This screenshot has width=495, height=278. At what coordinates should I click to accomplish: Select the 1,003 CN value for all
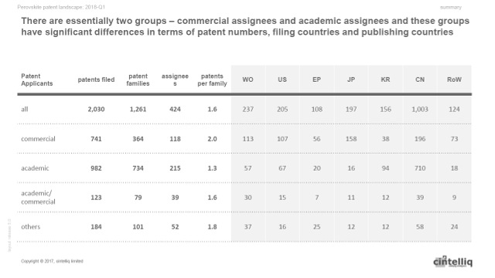420,109
